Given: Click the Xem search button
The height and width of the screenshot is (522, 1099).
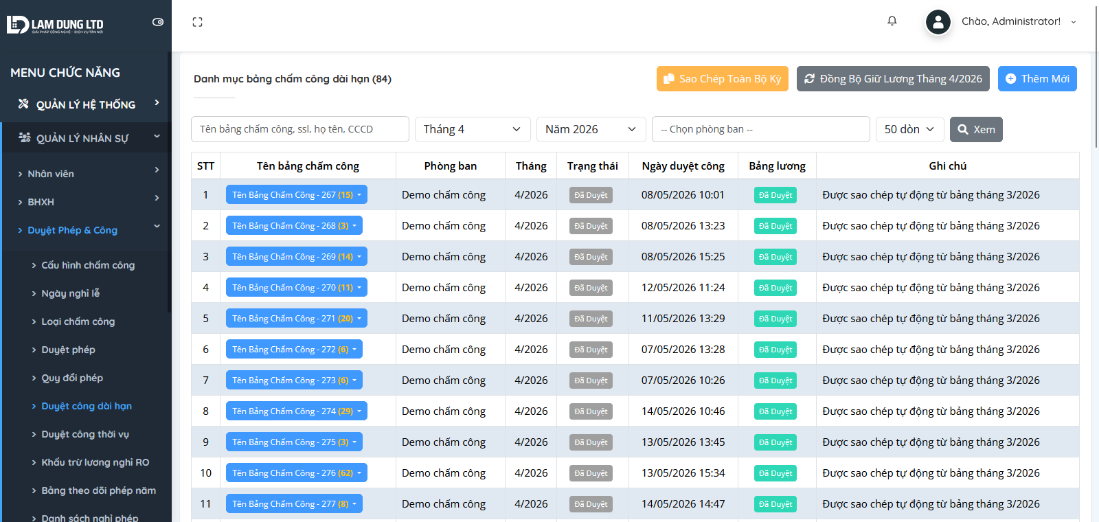Looking at the screenshot, I should [x=976, y=129].
